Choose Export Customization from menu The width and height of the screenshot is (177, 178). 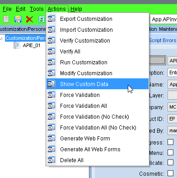click(98, 19)
